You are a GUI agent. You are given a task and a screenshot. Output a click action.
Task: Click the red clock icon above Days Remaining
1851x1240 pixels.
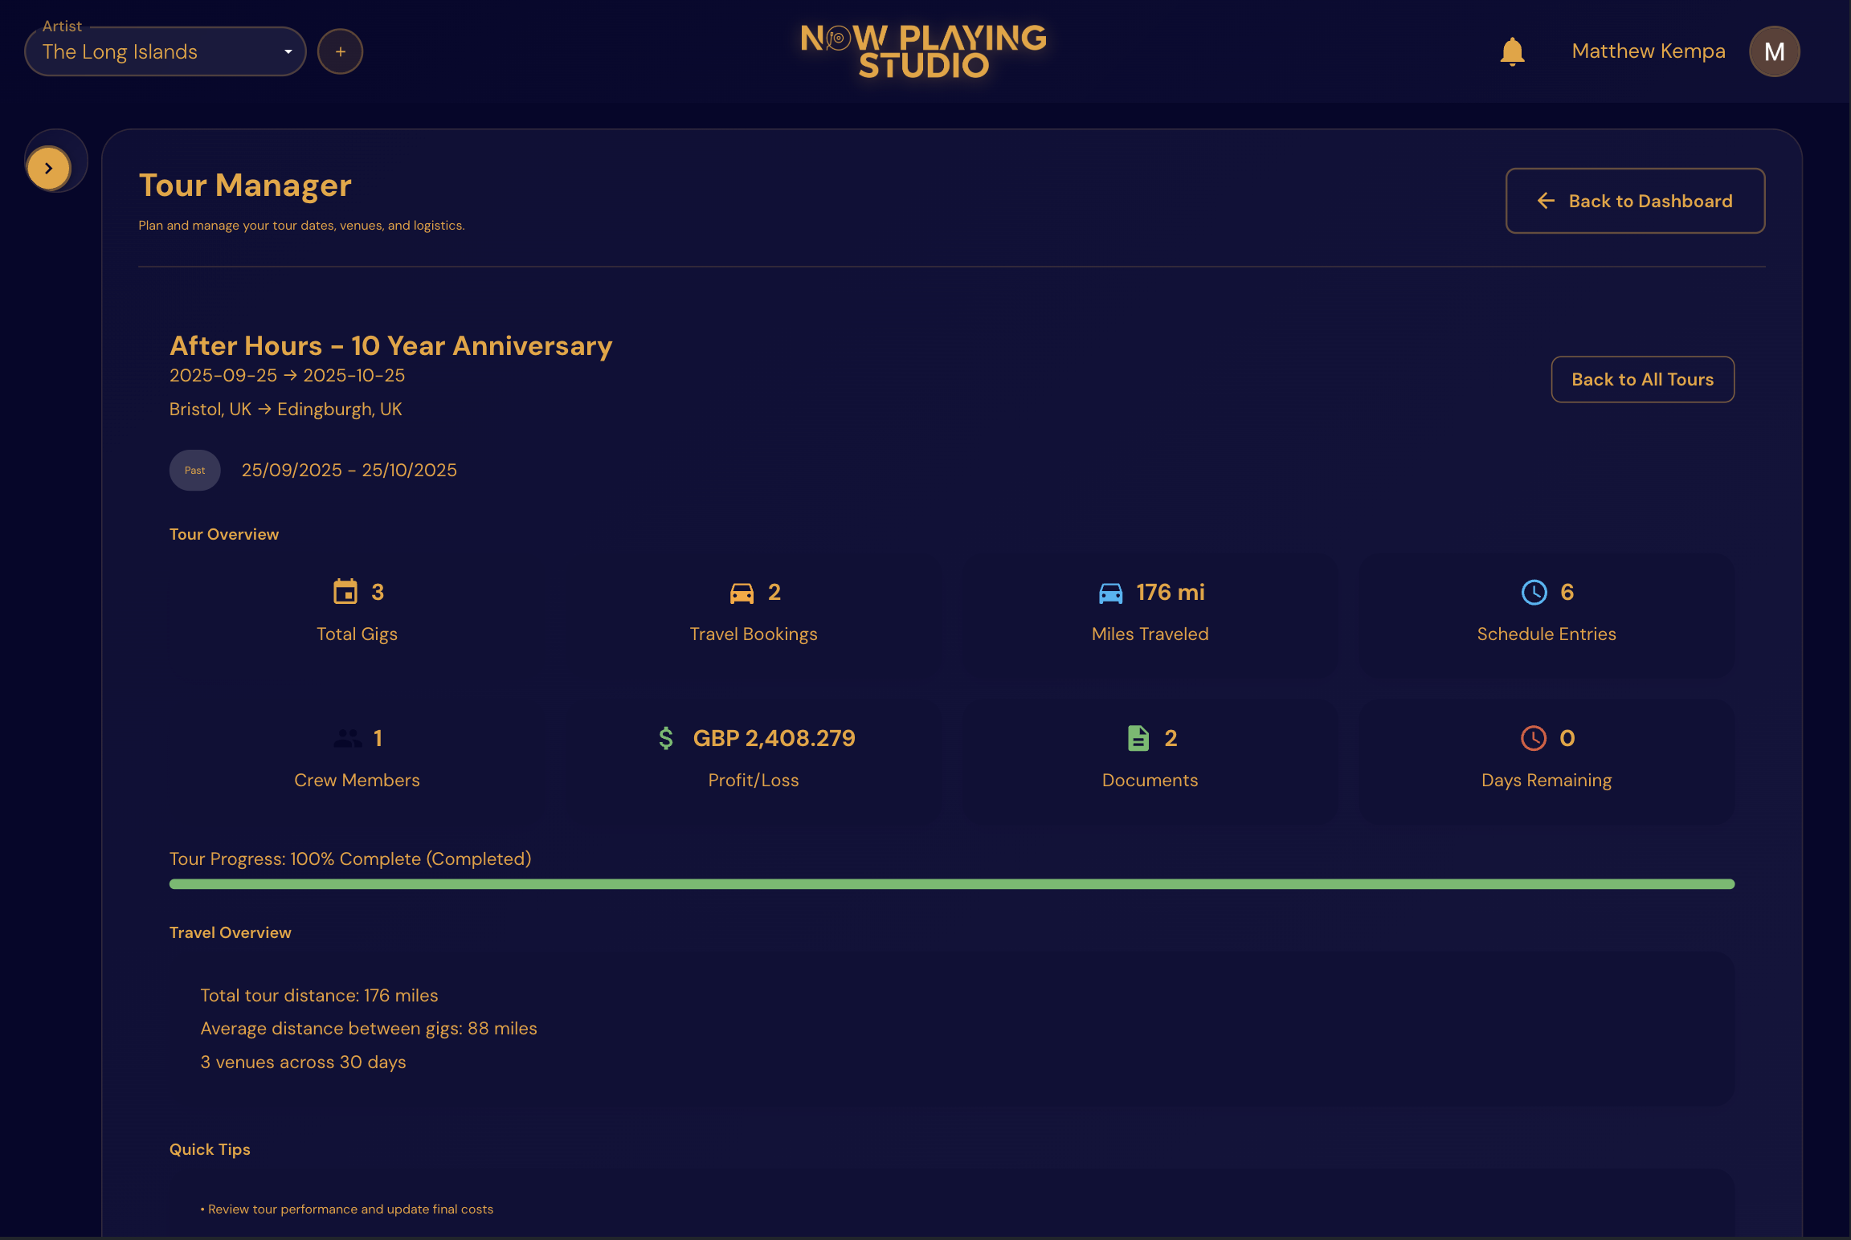(x=1532, y=738)
